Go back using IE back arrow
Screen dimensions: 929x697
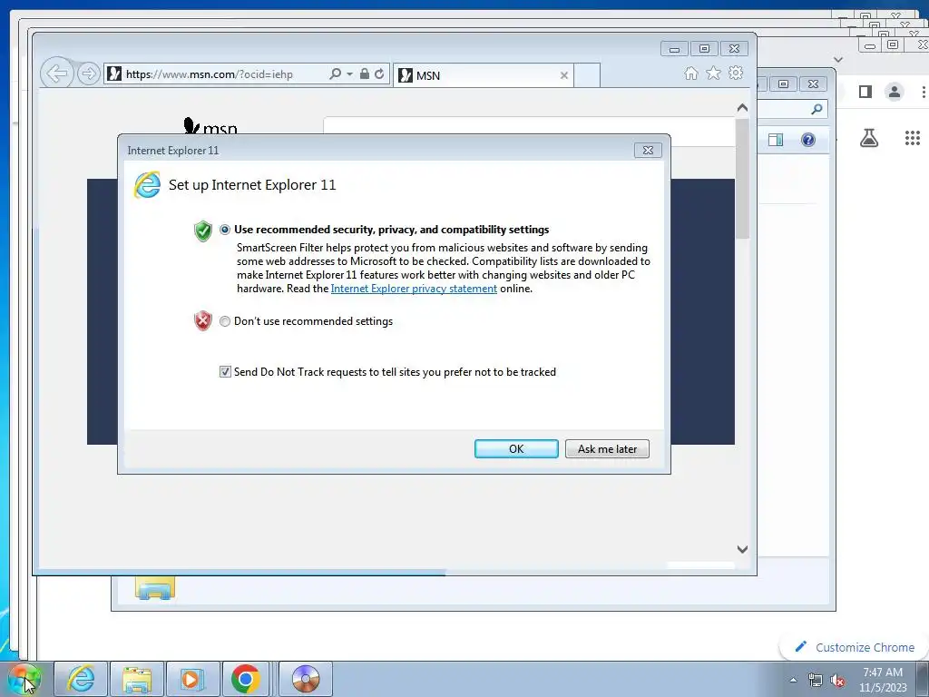tap(57, 74)
